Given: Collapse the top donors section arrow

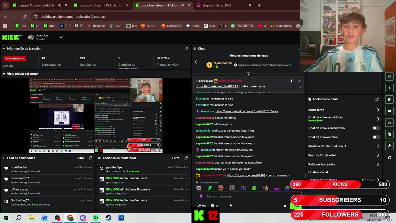Looking at the screenshot, I should click(x=248, y=73).
